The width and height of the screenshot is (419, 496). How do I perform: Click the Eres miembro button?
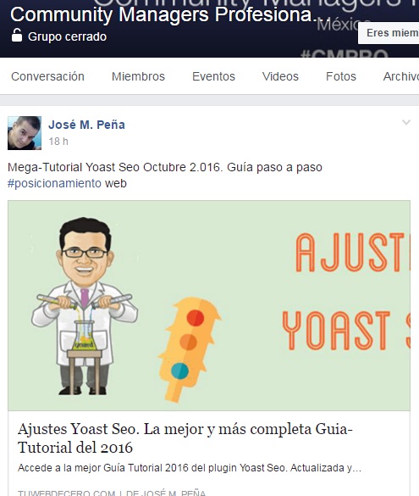coord(389,33)
